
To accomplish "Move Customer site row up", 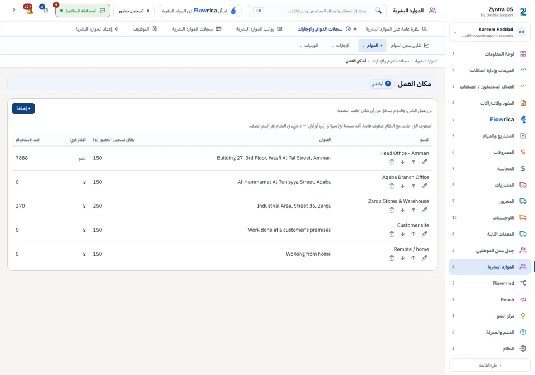I will point(413,234).
